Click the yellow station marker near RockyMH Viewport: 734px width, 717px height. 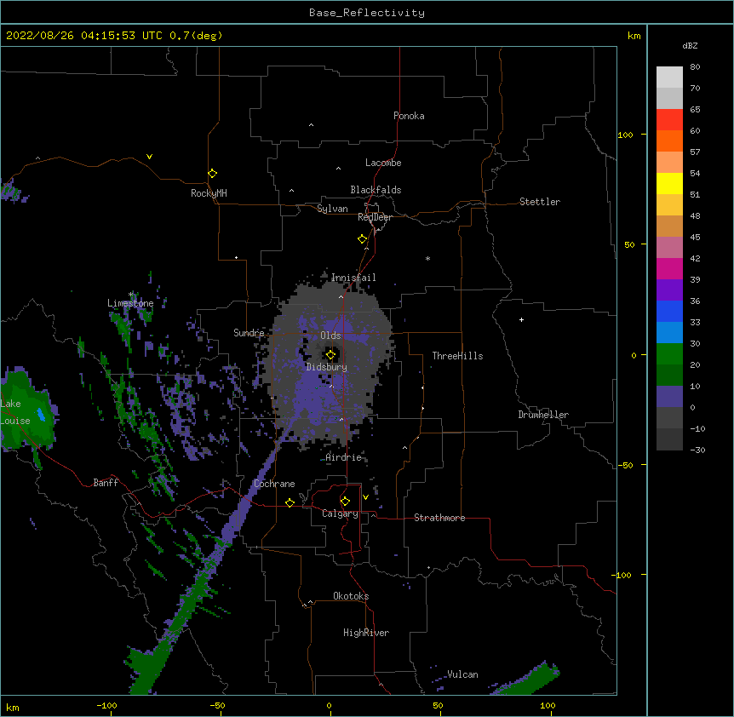coord(213,173)
